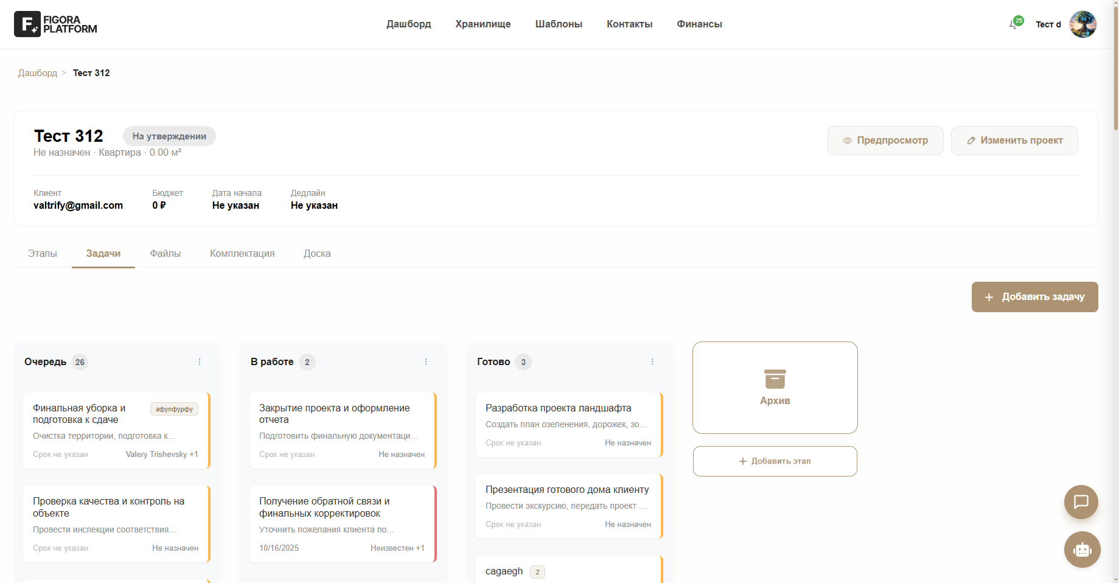Click the client email valtrify@gmail.com
This screenshot has width=1119, height=583.
pyautogui.click(x=78, y=206)
